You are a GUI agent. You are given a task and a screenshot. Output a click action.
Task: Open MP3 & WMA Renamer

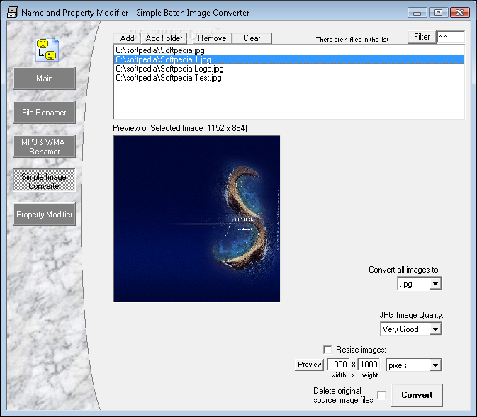(x=45, y=147)
